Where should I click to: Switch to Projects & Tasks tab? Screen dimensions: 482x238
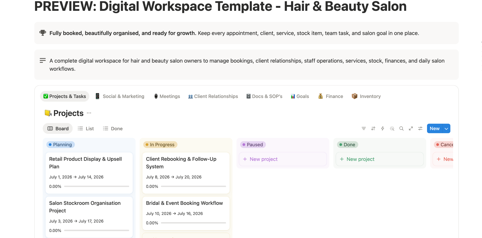pos(65,96)
